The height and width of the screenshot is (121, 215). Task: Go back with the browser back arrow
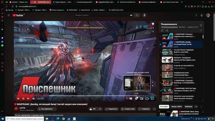(7, 6)
